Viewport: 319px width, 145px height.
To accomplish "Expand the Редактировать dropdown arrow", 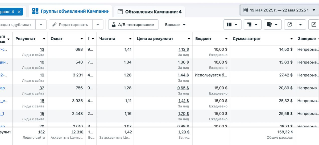I will click(98, 25).
